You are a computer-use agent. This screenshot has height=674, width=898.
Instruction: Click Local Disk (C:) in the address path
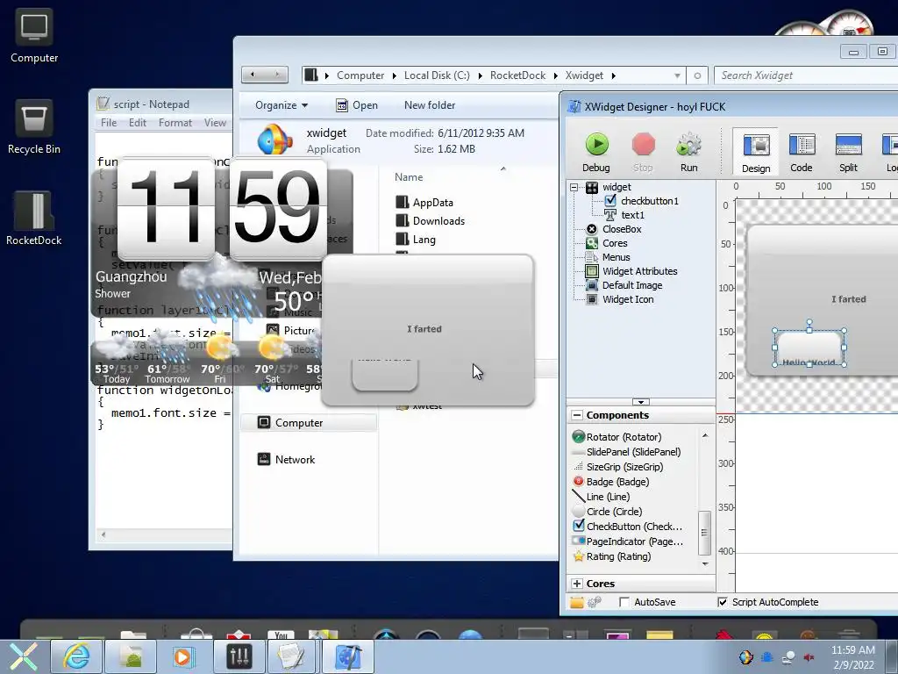437,75
